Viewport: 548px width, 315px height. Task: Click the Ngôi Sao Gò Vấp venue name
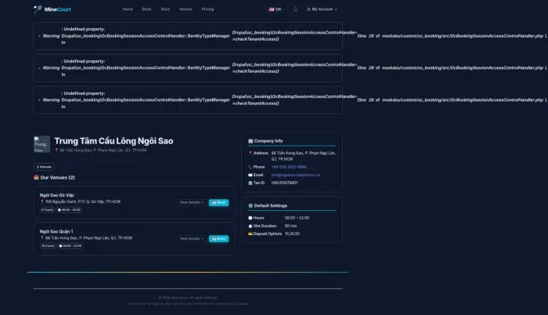click(x=56, y=195)
